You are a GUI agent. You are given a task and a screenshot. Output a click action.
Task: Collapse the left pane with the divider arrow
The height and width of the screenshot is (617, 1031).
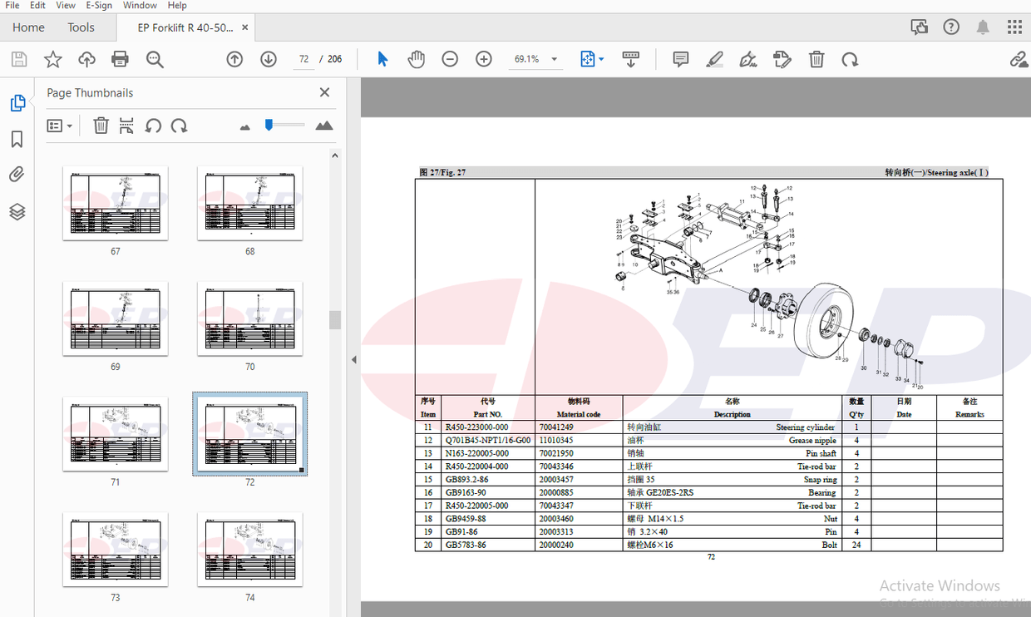tap(353, 360)
